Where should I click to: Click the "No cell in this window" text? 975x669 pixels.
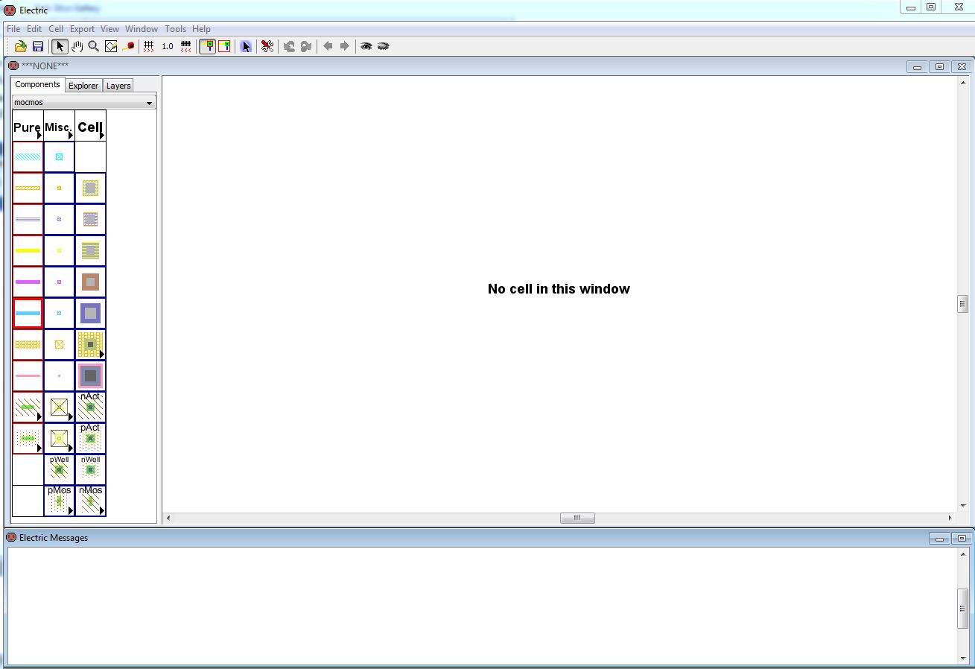(559, 289)
